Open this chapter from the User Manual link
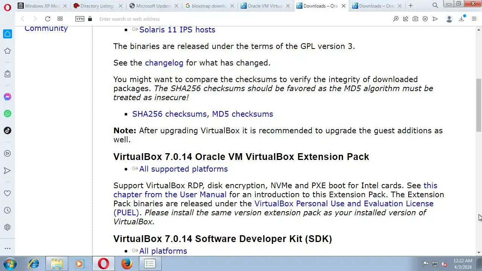The image size is (482, 271). pyautogui.click(x=170, y=195)
